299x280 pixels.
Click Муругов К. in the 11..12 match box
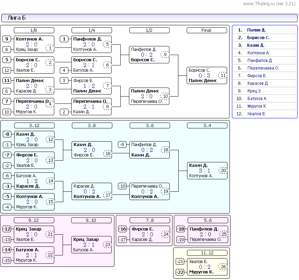[201, 272]
